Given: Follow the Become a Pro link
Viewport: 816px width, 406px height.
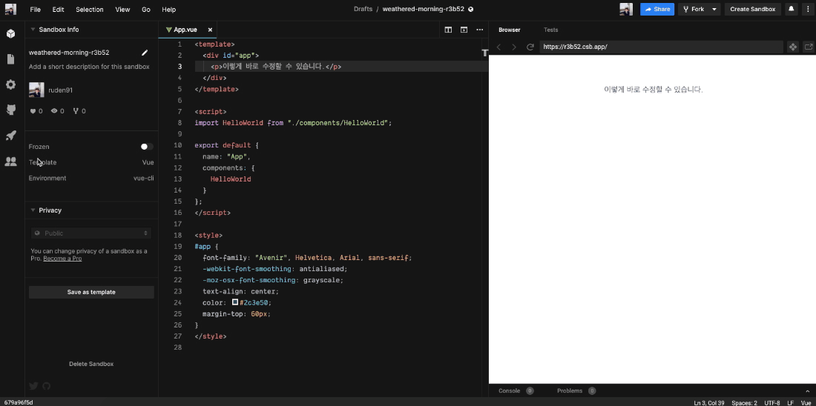Looking at the screenshot, I should pyautogui.click(x=62, y=259).
